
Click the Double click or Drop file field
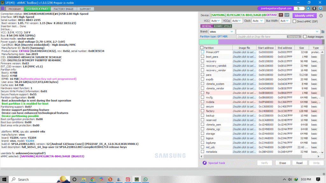click(261, 37)
